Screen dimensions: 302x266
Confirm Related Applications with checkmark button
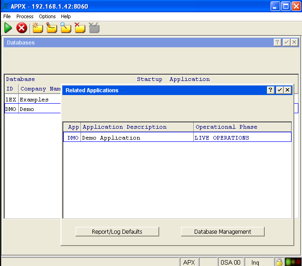(279, 90)
